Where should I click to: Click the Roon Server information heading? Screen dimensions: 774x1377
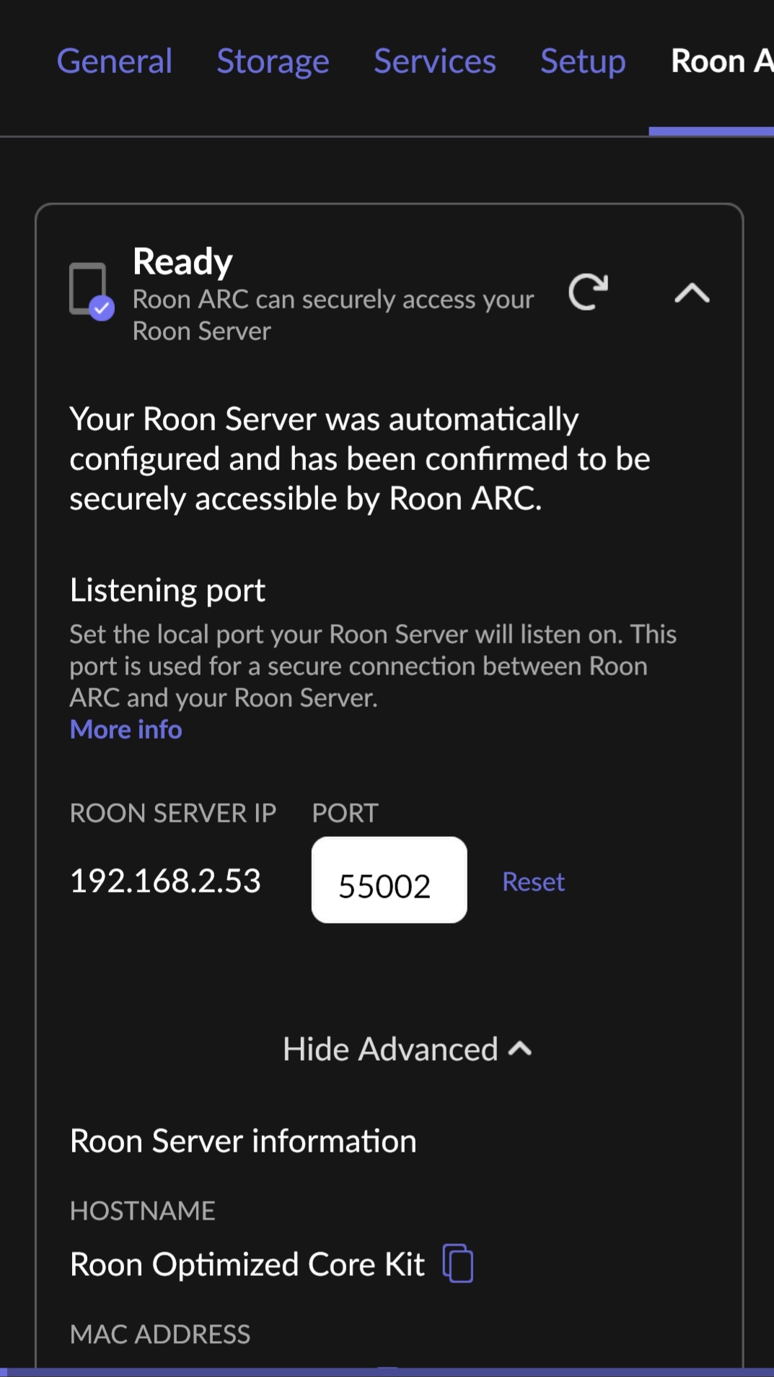(x=243, y=1141)
